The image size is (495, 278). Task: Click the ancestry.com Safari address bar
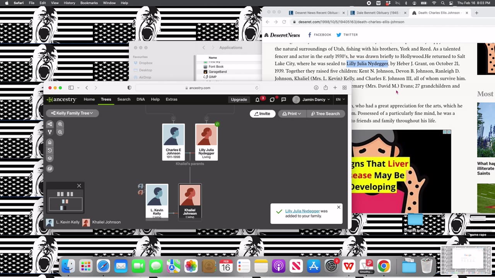197,88
